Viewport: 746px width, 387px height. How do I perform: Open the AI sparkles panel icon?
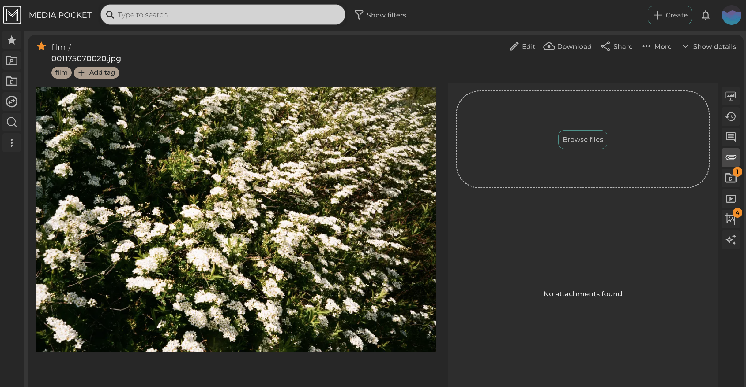tap(731, 240)
